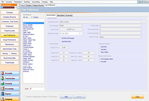The width and height of the screenshot is (149, 101).
Task: Open the Help menu
Action: click(51, 2)
